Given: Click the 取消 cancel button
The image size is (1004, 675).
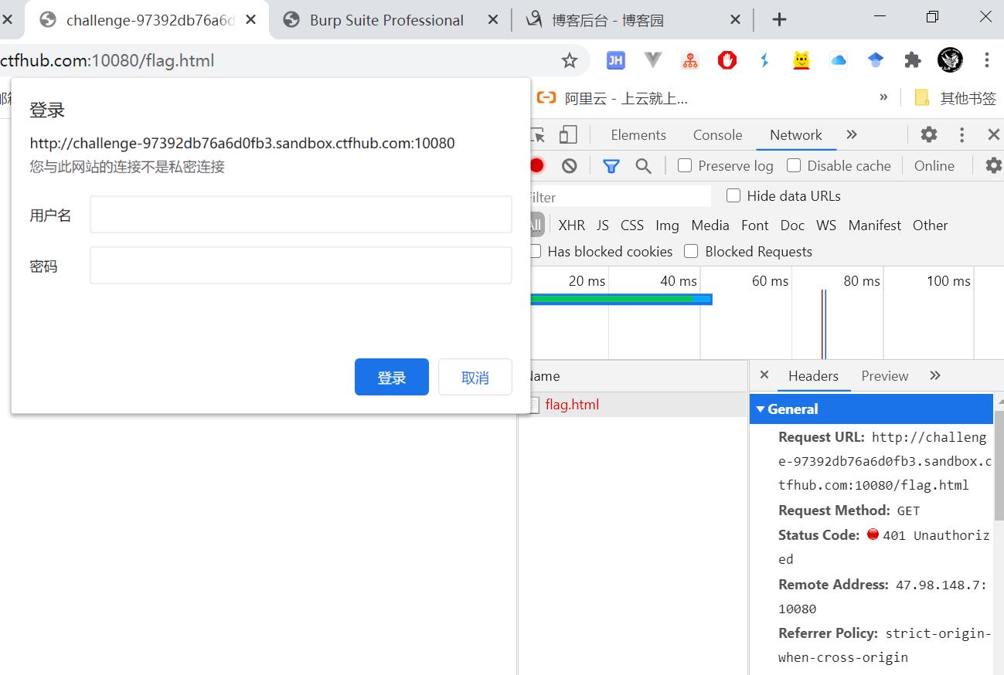Looking at the screenshot, I should [475, 377].
